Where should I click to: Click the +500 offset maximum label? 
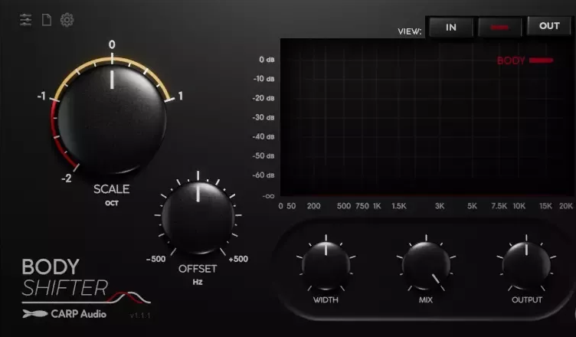coord(238,259)
